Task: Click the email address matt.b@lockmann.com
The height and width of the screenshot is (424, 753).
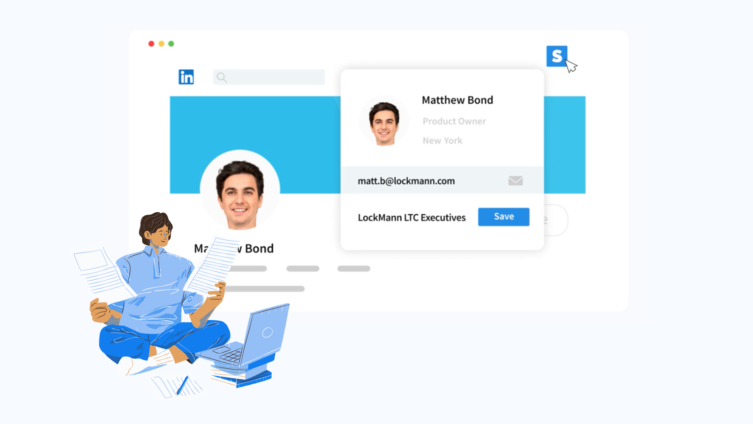Action: tap(406, 181)
